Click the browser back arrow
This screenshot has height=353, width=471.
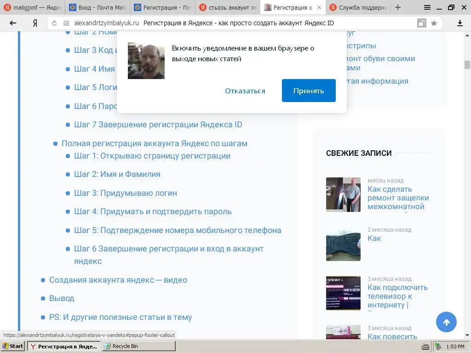[13, 23]
